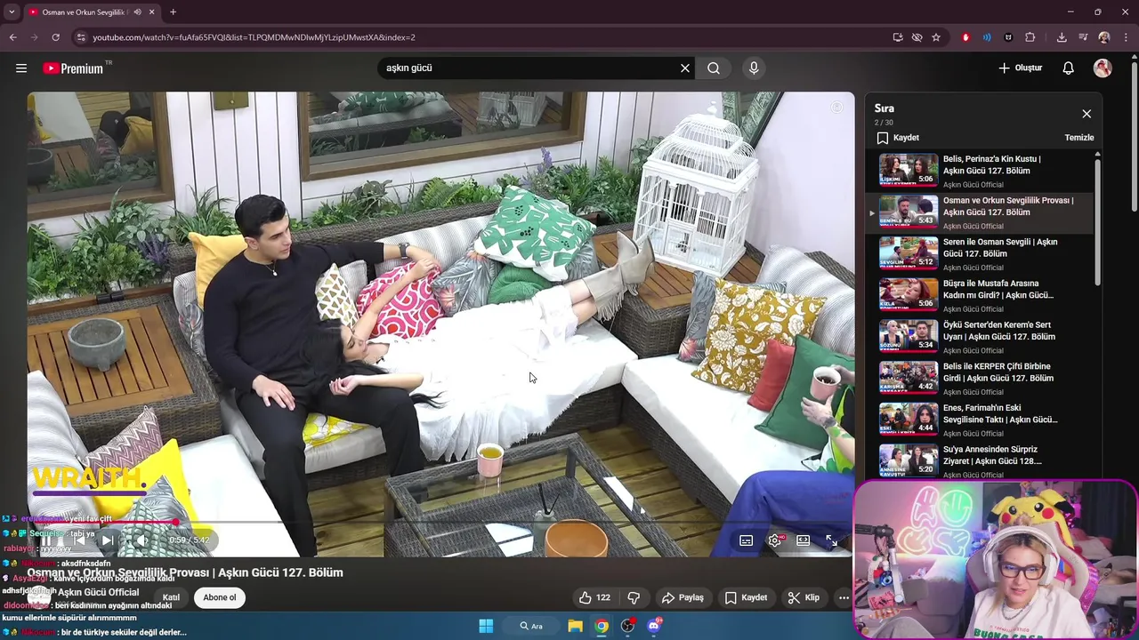Show Chrome downloads
The image size is (1139, 640).
point(1062,37)
